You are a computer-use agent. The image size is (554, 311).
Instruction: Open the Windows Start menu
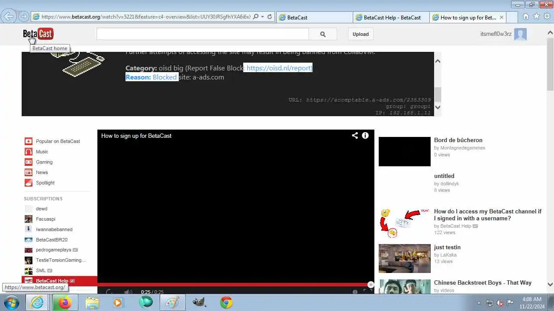point(12,302)
